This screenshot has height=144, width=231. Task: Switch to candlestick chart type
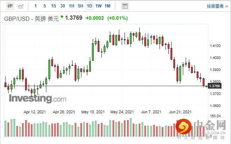[x=10, y=6]
